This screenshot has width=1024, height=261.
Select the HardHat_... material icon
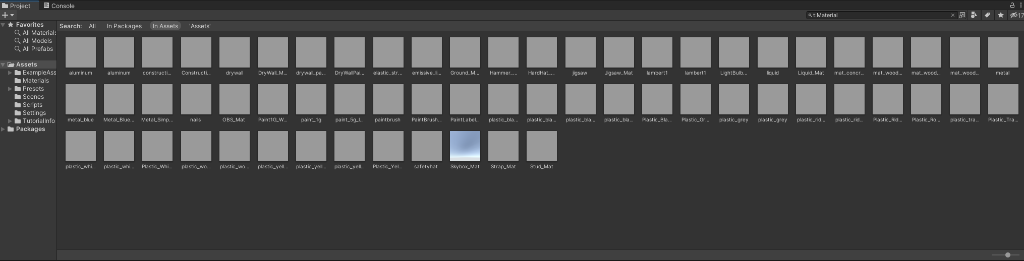[x=542, y=53]
